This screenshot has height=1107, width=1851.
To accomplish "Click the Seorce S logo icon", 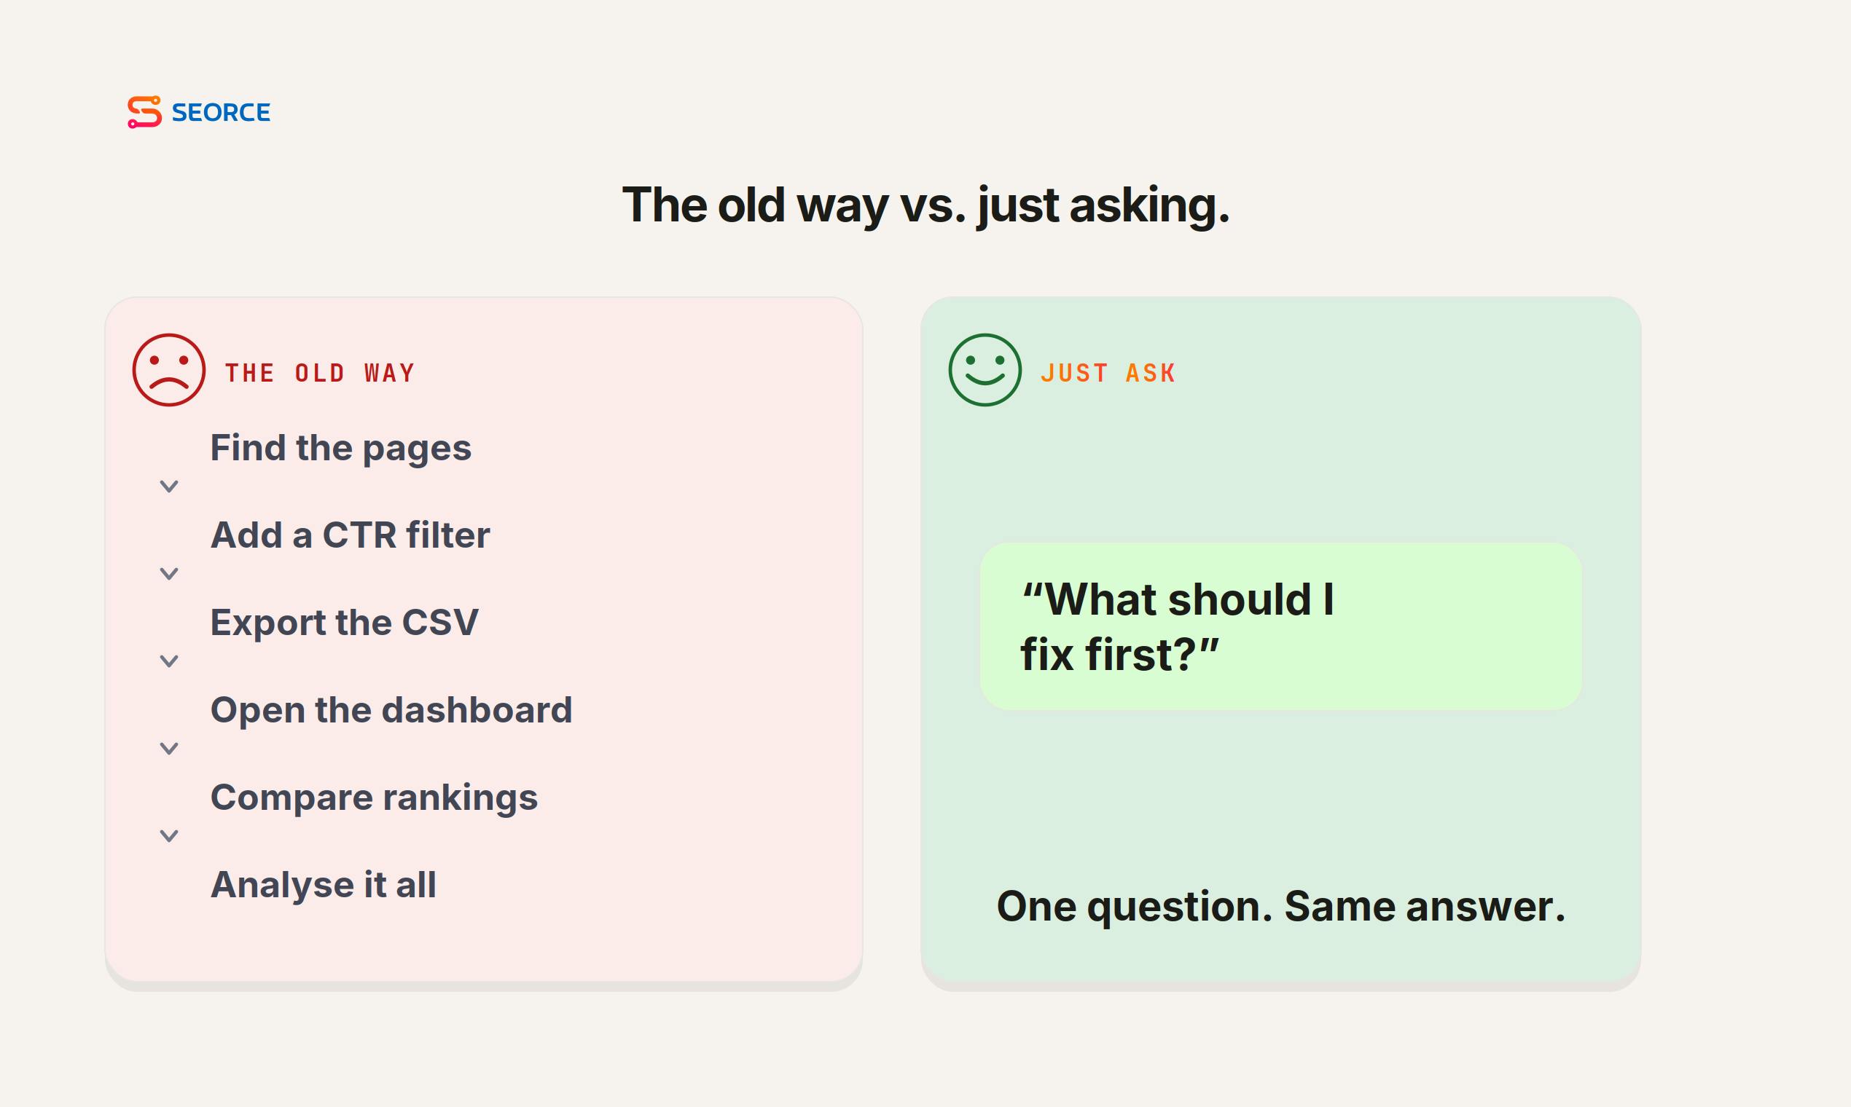I will point(144,112).
